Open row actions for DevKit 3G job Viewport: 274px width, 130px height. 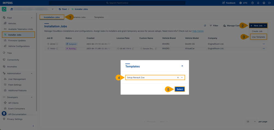[x=264, y=44]
